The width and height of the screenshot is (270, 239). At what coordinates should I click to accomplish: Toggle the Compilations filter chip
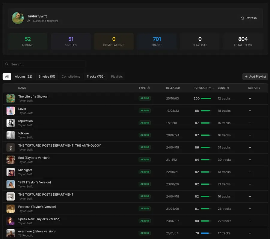pos(71,76)
